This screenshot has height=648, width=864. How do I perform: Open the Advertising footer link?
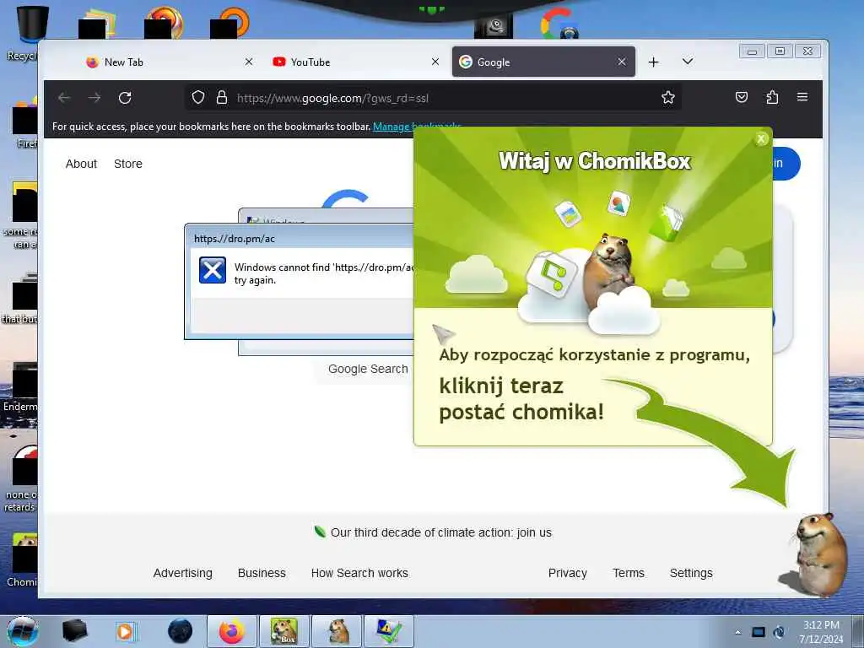point(182,573)
